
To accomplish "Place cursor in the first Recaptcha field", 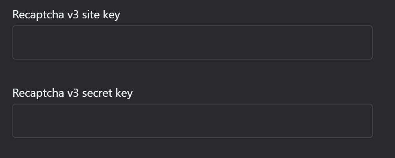I will pyautogui.click(x=193, y=42).
